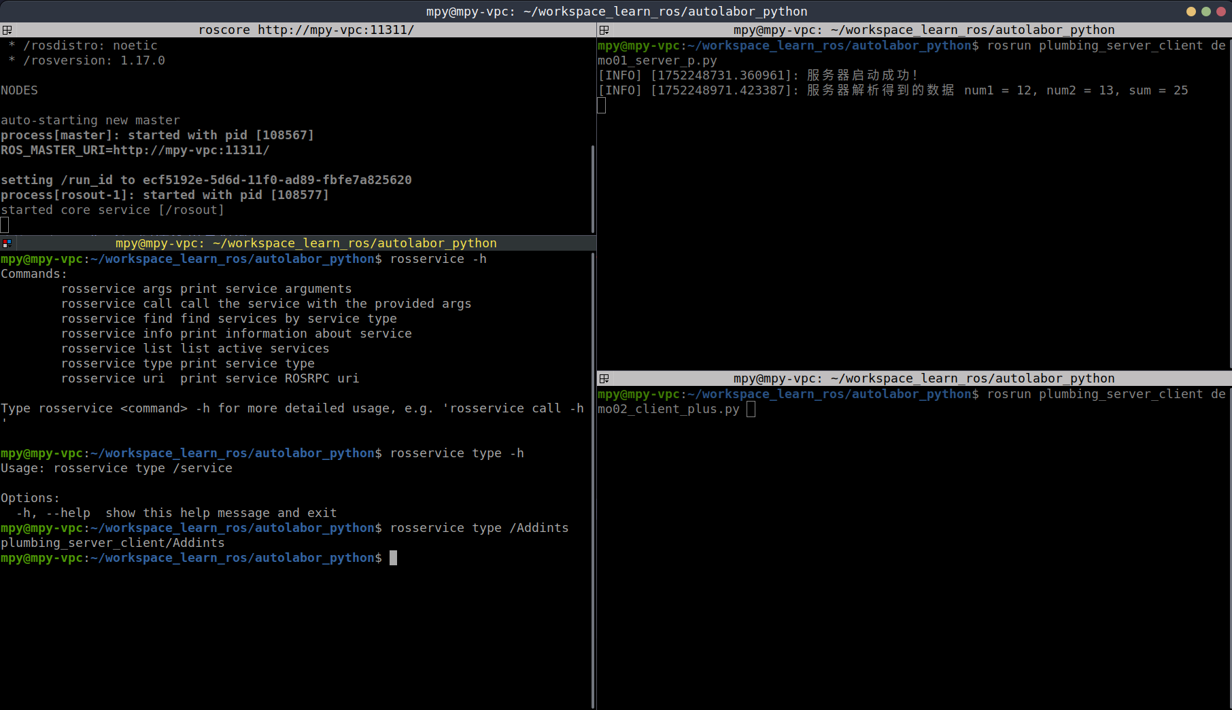1232x710 pixels.
Task: Close the terminal window with red button
Action: pos(1220,12)
